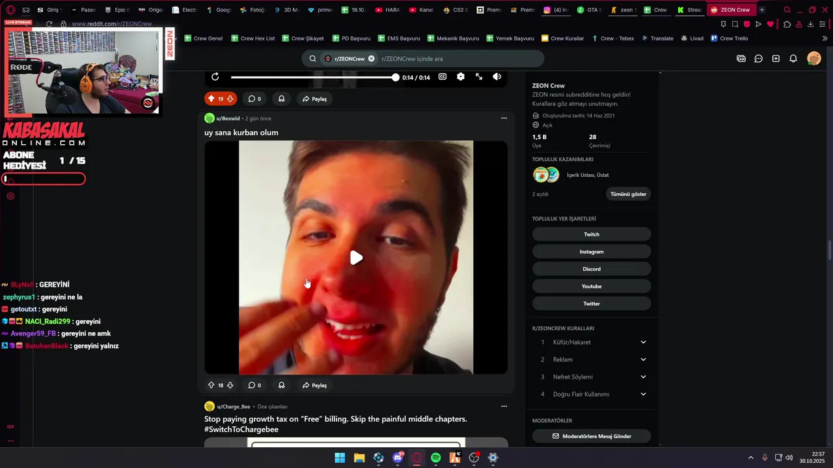
Task: Create a new post with the plus icon
Action: tap(776, 58)
